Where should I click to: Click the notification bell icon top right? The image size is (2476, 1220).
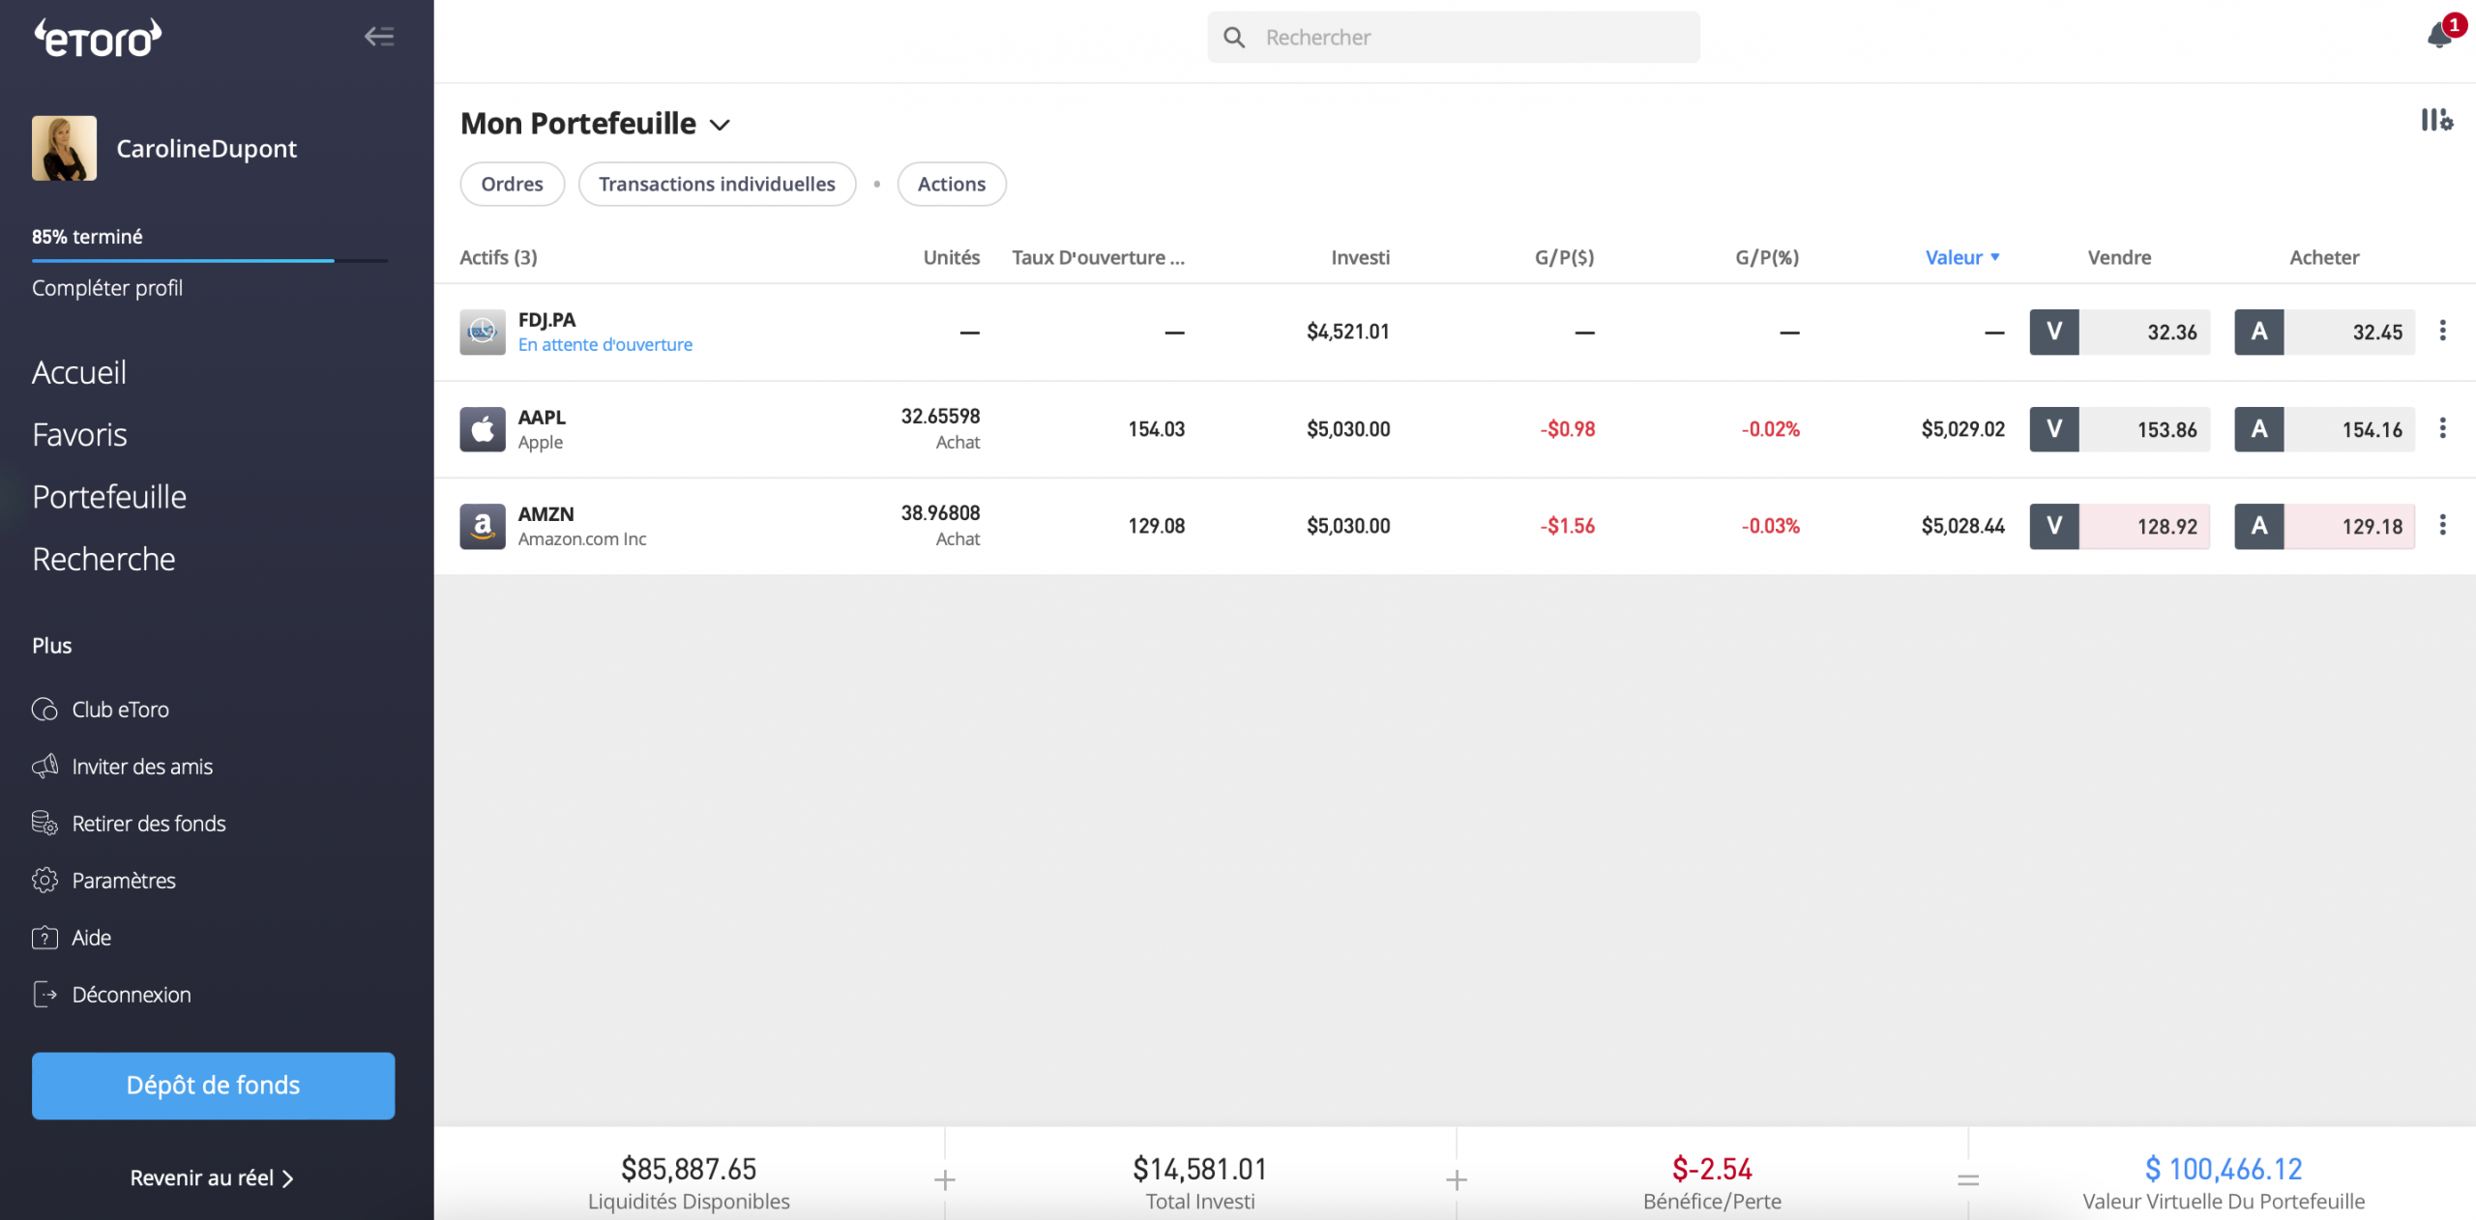click(x=2438, y=33)
